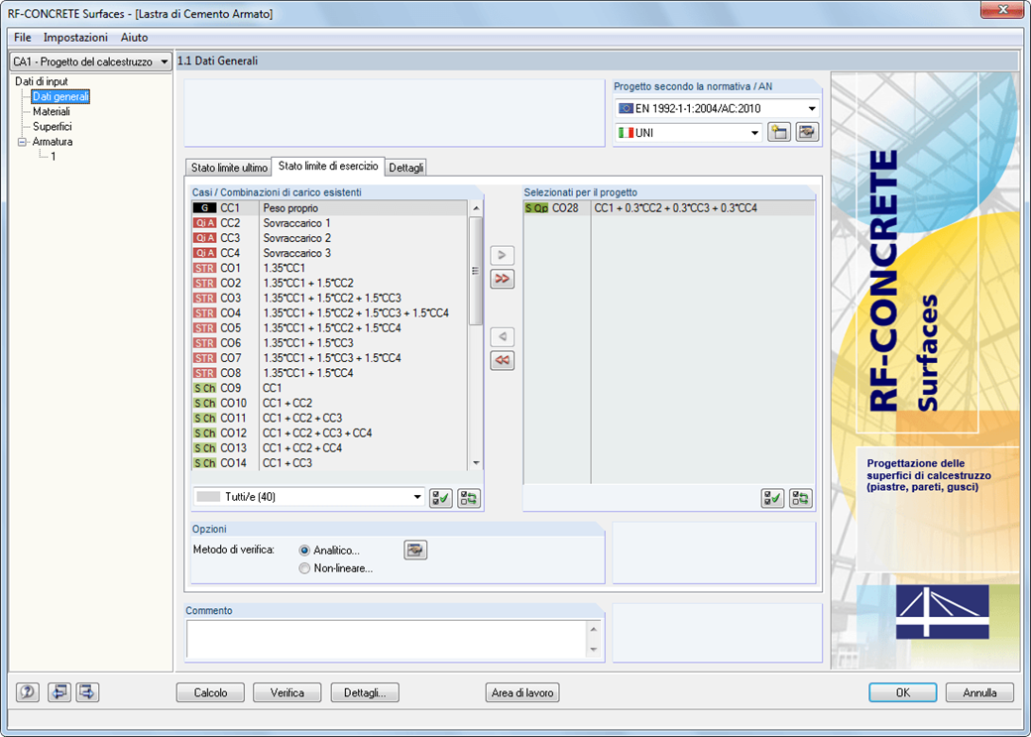Close the RF-CONCRETE Surfaces window
The width and height of the screenshot is (1031, 737).
(1002, 11)
